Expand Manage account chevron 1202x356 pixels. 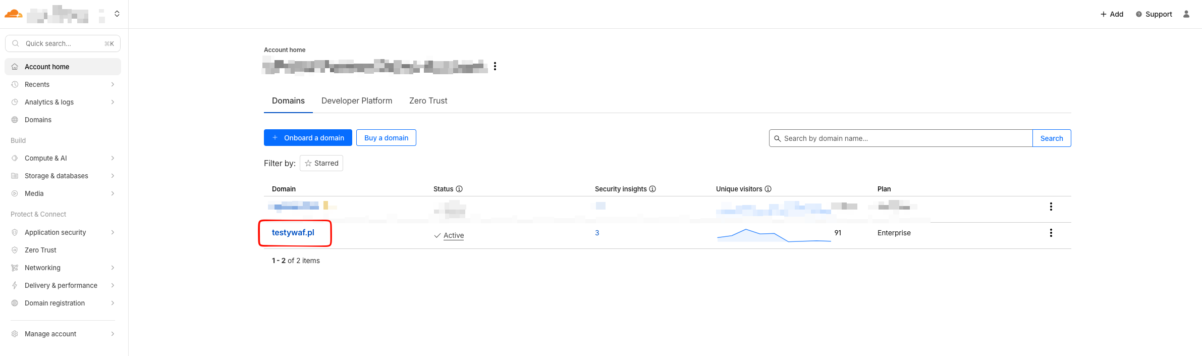click(113, 334)
